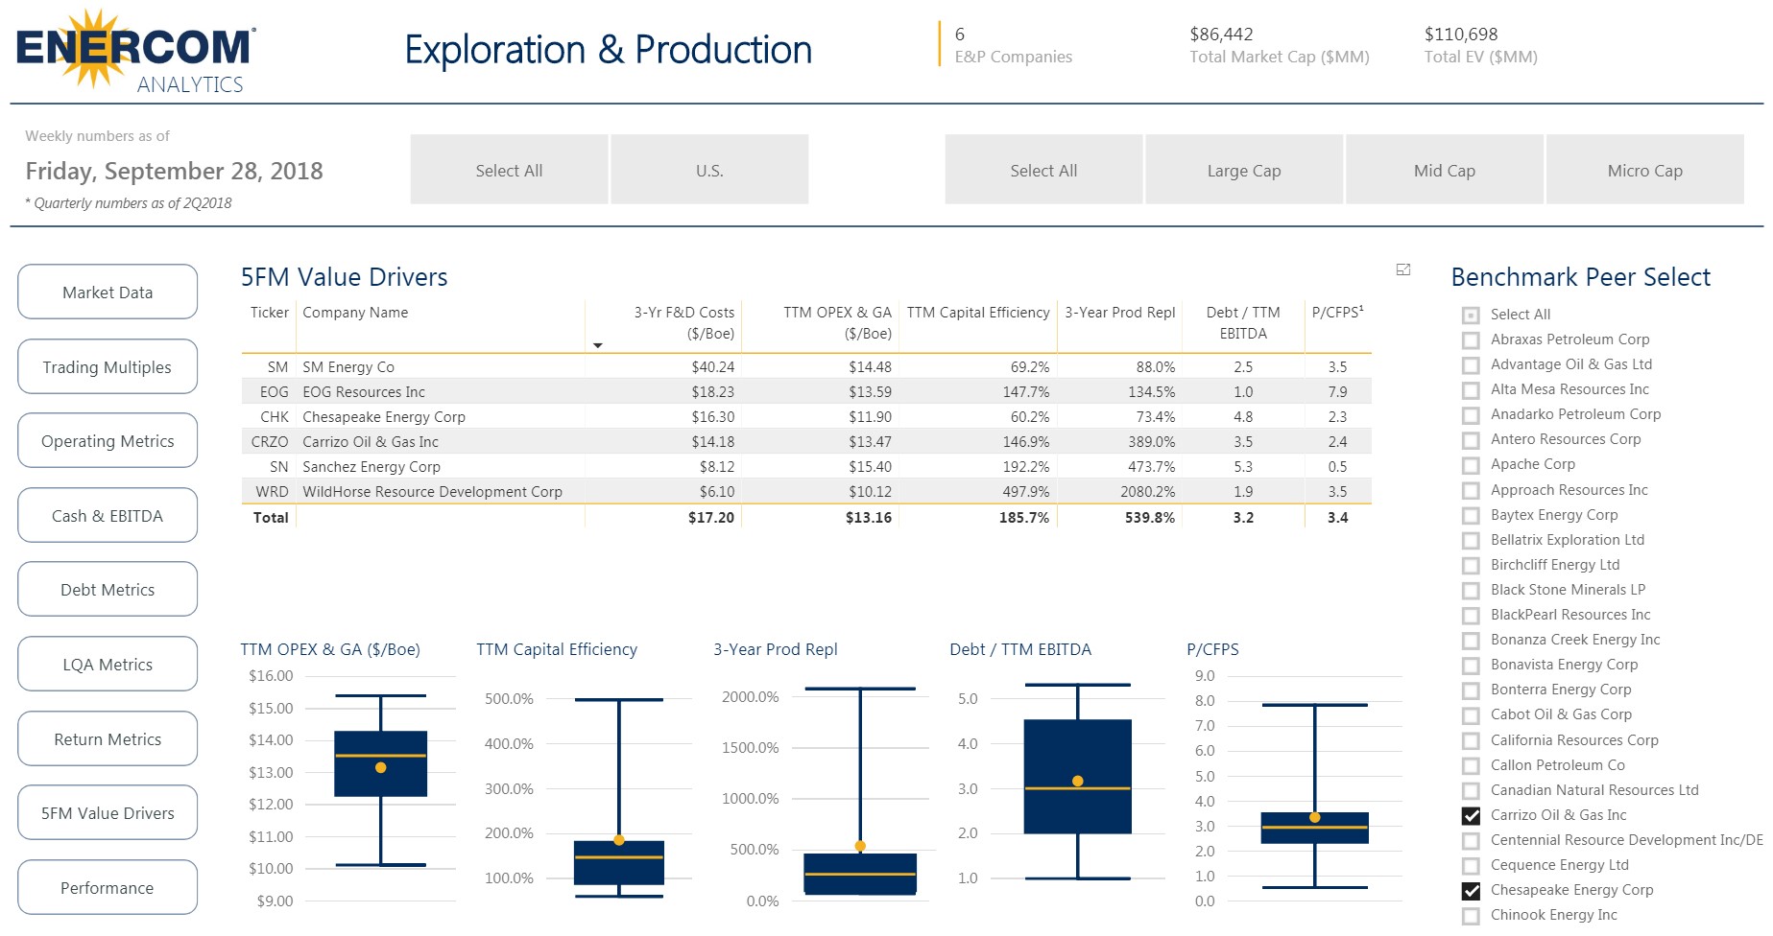Click Carrizo Oil & Gas Inc table row

(x=806, y=442)
